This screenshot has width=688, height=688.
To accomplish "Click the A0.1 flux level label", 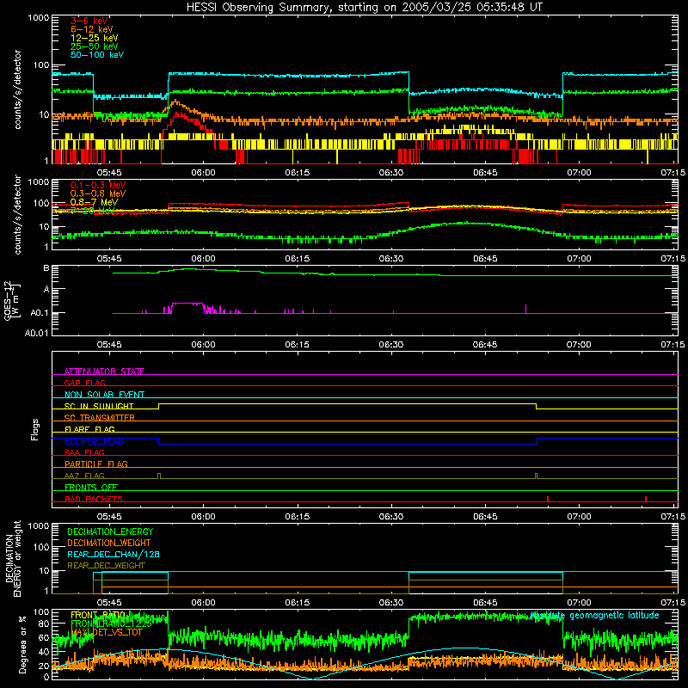I will [x=39, y=313].
